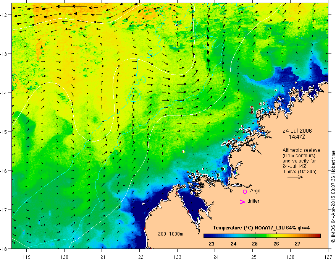Click the longitude label 125

(253, 257)
